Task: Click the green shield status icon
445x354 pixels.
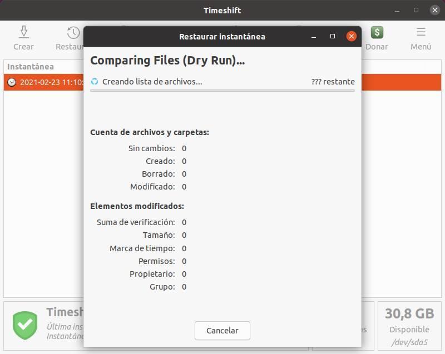Action: coord(25,325)
